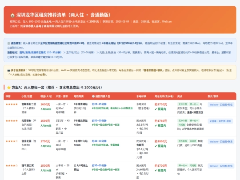Click the 月总支出(含水电) column header
This screenshot has height=180, width=240.
164,96
